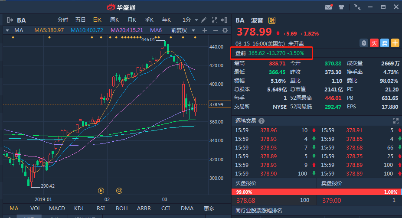
Task: Click the MA10:403.72 value
Action: tap(87, 30)
